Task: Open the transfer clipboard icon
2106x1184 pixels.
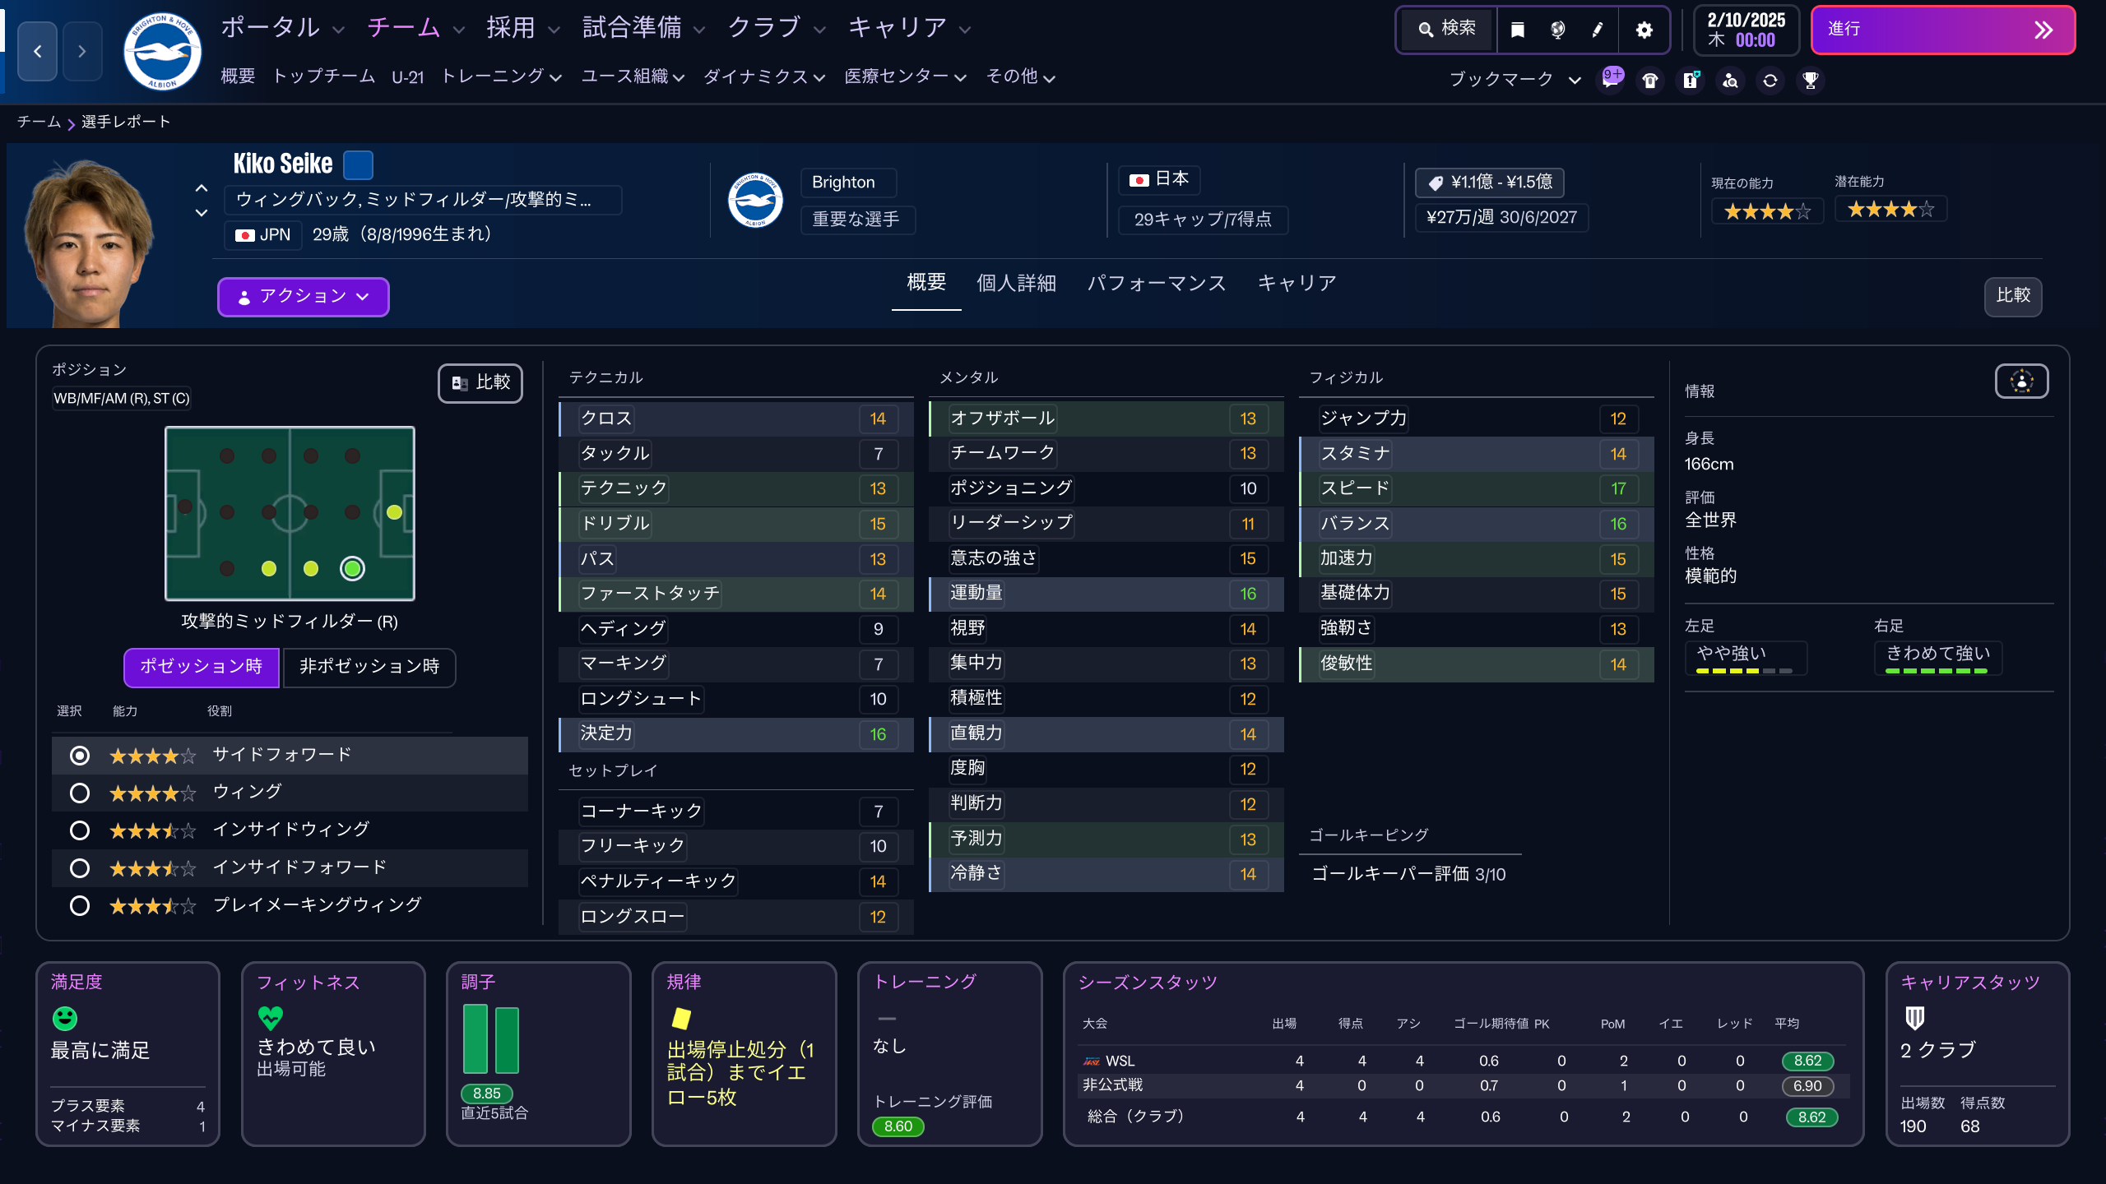Action: [1691, 80]
